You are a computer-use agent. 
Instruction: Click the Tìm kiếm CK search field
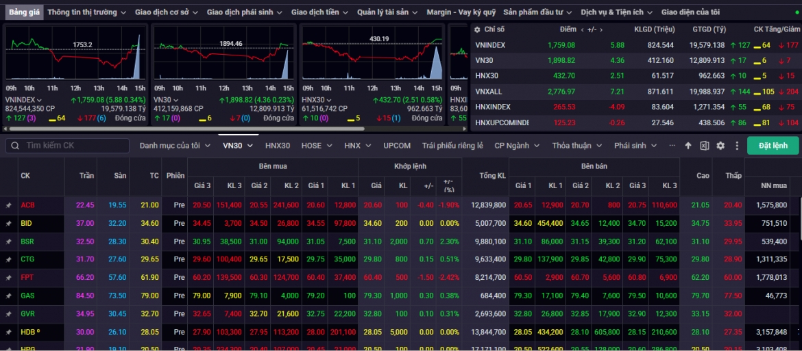click(67, 146)
